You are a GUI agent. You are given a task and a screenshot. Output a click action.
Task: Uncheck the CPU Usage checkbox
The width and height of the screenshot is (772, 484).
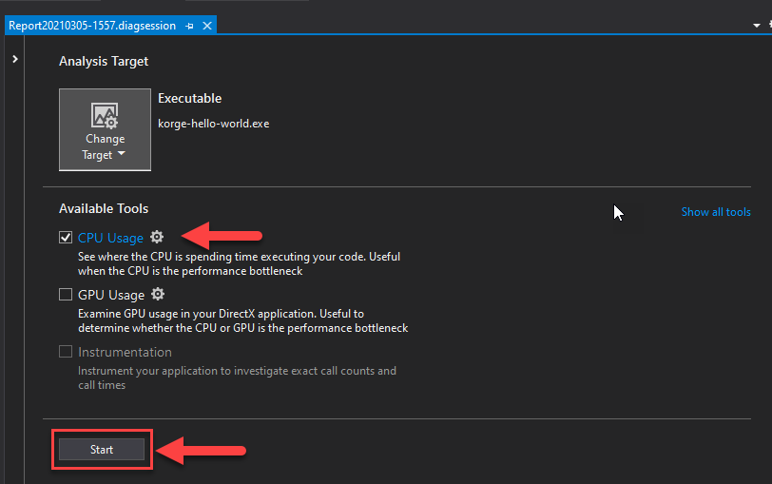(66, 238)
